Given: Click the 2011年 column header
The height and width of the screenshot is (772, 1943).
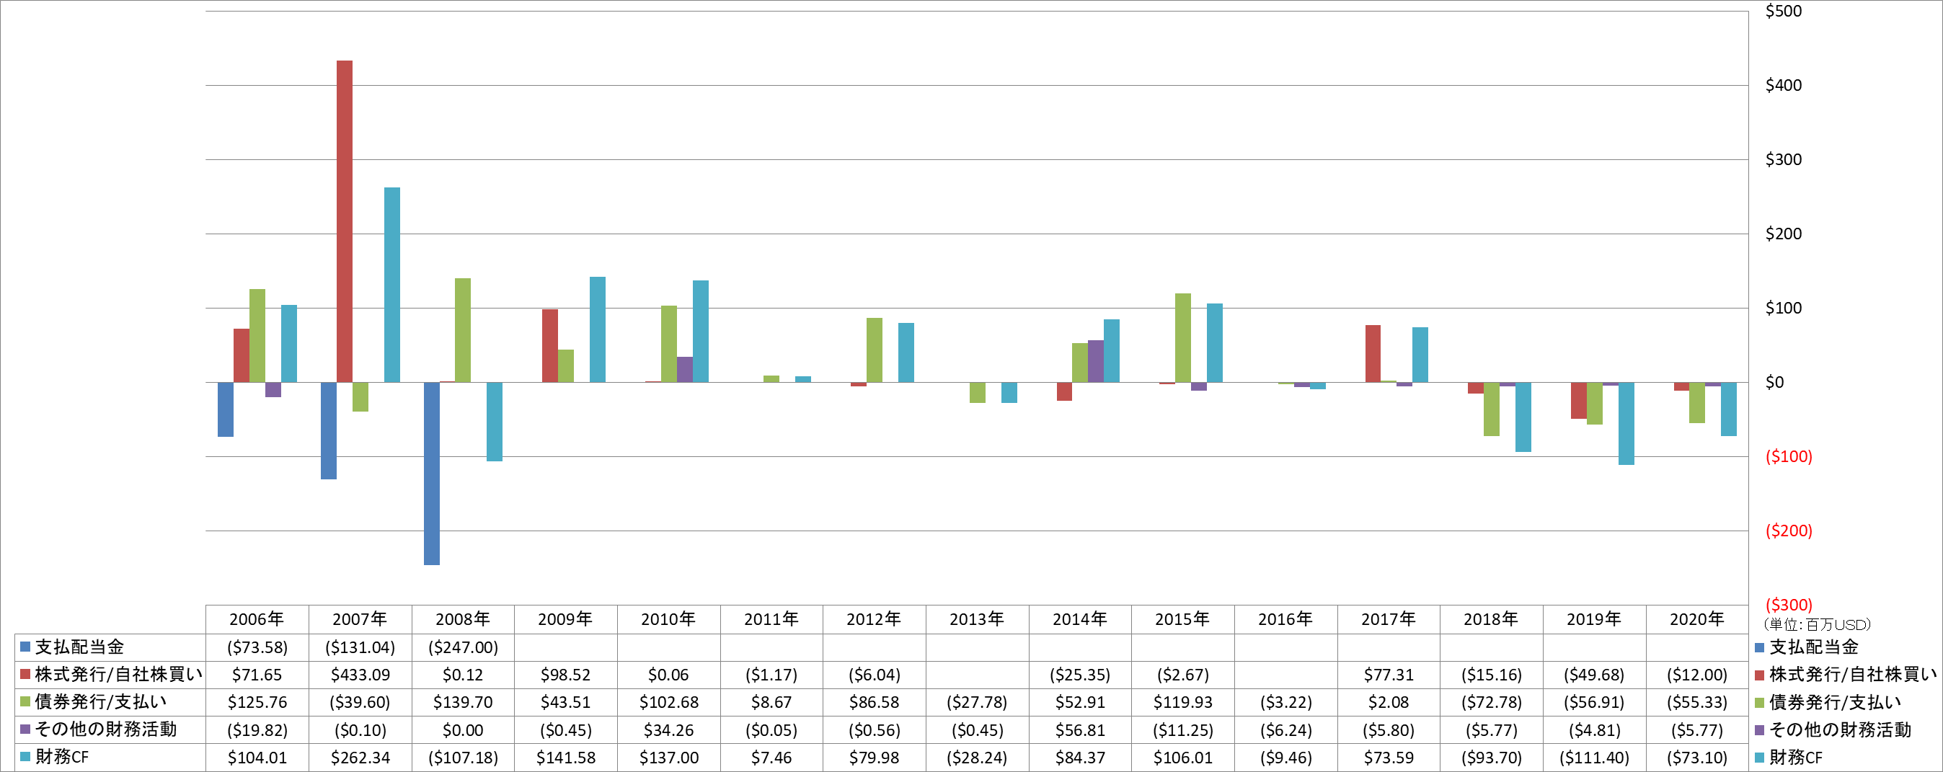Looking at the screenshot, I should coord(771,619).
